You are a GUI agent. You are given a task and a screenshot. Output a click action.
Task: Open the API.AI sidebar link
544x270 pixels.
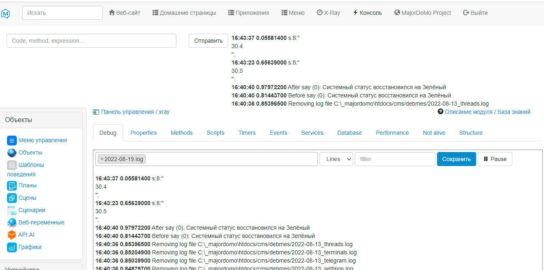coord(26,235)
